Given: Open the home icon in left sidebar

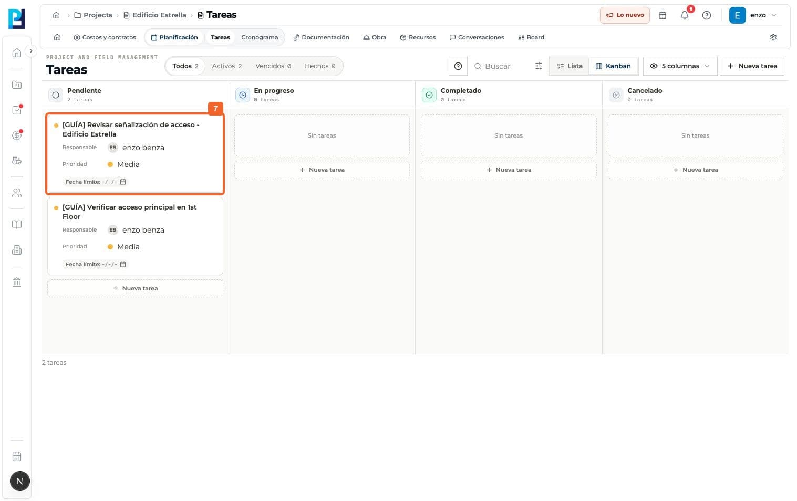Looking at the screenshot, I should [x=17, y=53].
